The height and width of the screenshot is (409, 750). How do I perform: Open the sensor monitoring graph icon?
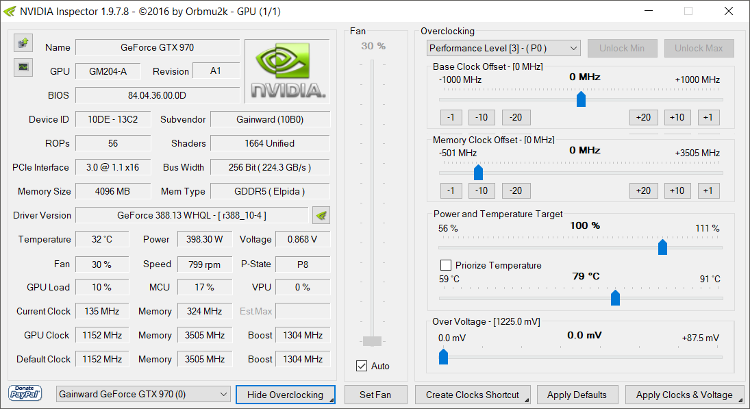(23, 67)
